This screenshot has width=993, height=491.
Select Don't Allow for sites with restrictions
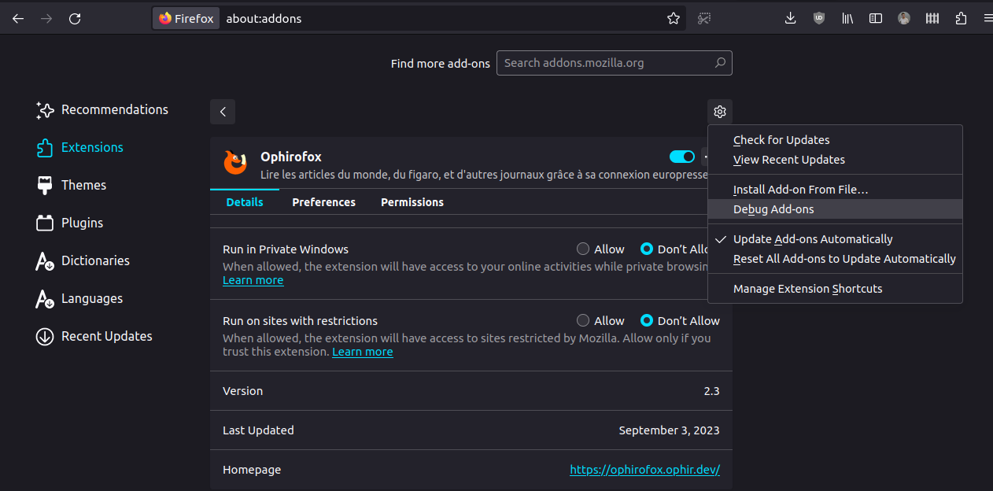pos(647,320)
